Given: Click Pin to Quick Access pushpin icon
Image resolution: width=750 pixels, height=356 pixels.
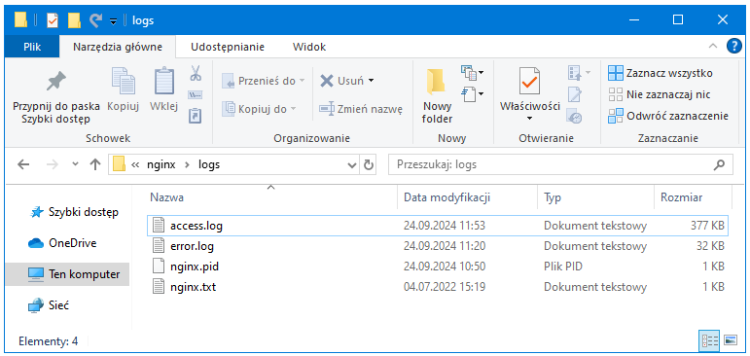Looking at the screenshot, I should (x=56, y=82).
